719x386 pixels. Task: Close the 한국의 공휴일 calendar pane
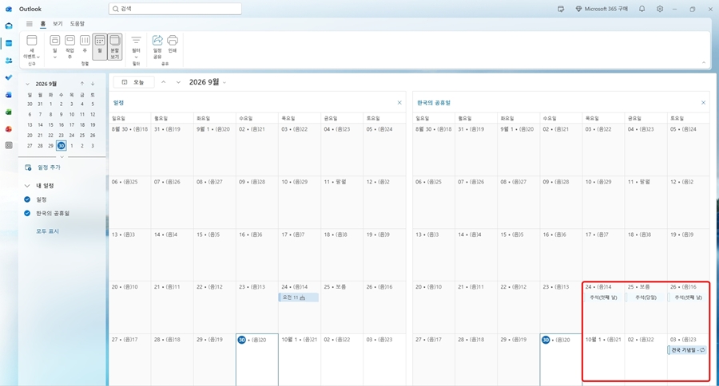tap(703, 103)
